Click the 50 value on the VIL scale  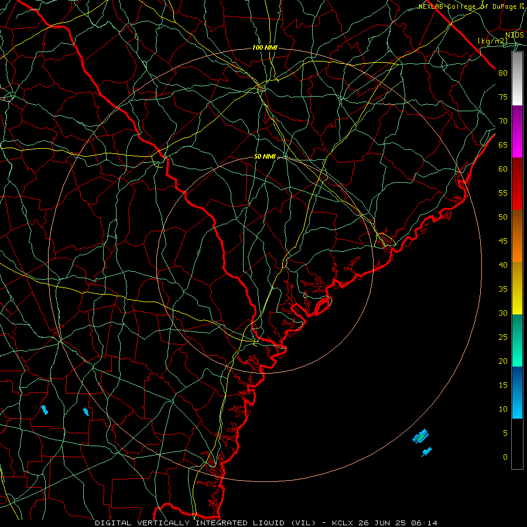pyautogui.click(x=503, y=217)
